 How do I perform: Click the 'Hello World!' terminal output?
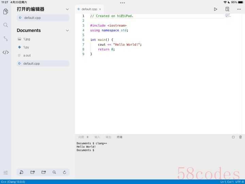tap(86, 147)
